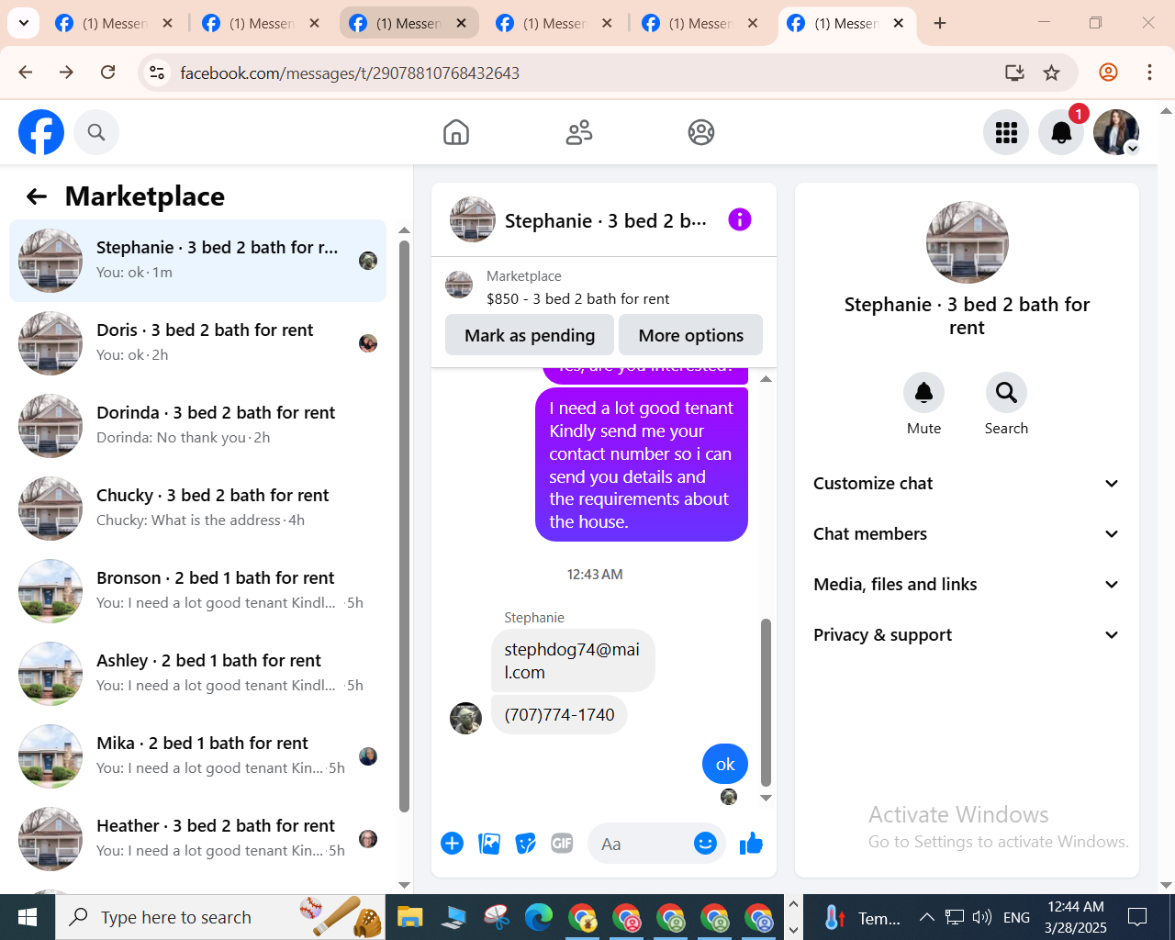Search in conversation using magnifier icon
The width and height of the screenshot is (1175, 940).
1006,393
